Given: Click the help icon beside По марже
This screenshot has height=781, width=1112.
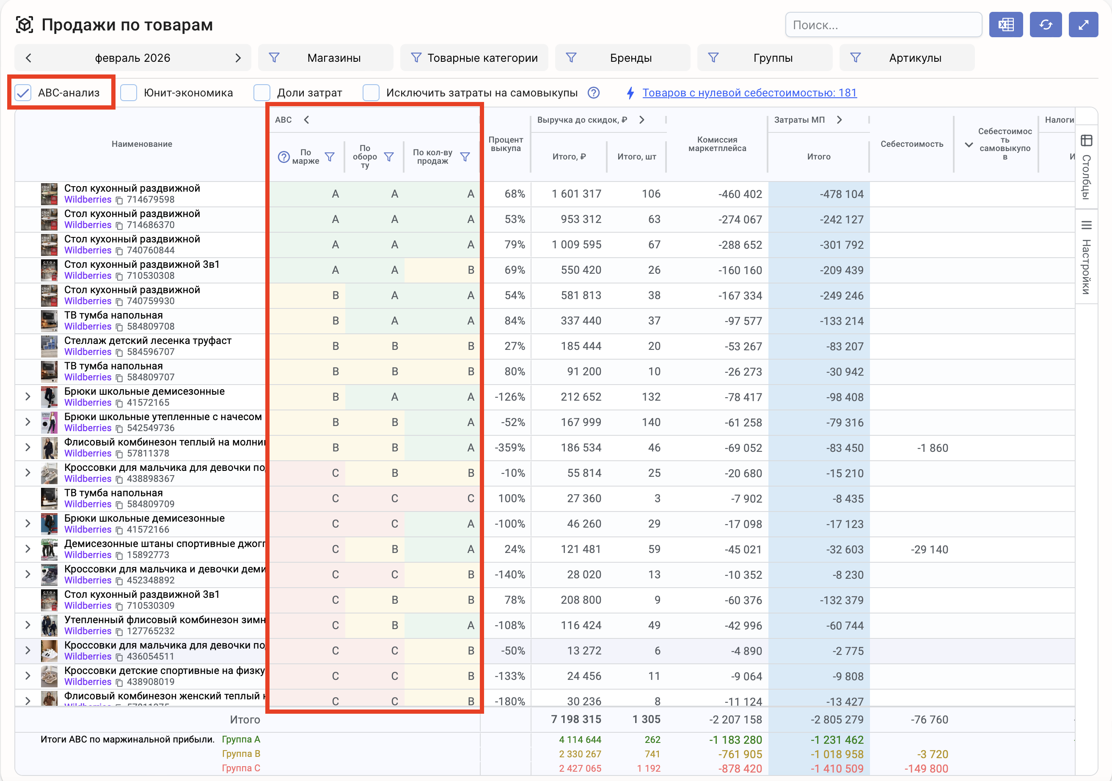Looking at the screenshot, I should (x=284, y=157).
